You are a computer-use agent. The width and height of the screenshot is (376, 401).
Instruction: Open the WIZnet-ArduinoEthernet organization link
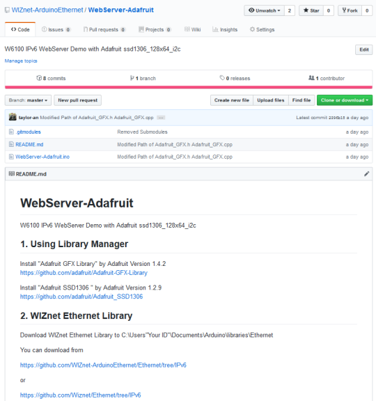pos(47,10)
